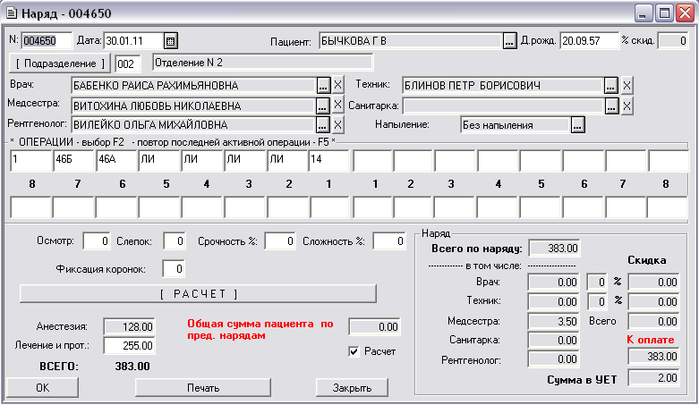The width and height of the screenshot is (699, 405).
Task: Clear the Техник field with X button
Action: [627, 85]
